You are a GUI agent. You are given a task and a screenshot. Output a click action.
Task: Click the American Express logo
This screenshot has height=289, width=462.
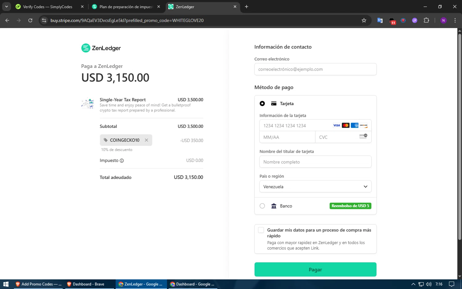355,125
